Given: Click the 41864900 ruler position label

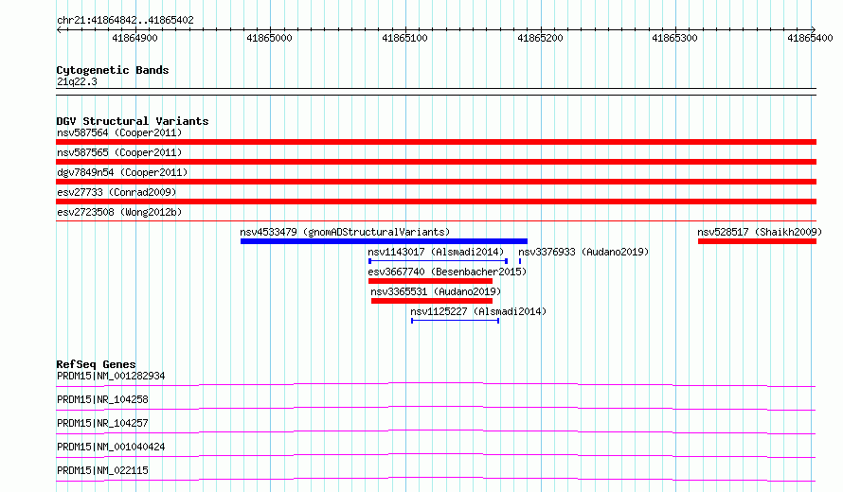Looking at the screenshot, I should tap(135, 38).
